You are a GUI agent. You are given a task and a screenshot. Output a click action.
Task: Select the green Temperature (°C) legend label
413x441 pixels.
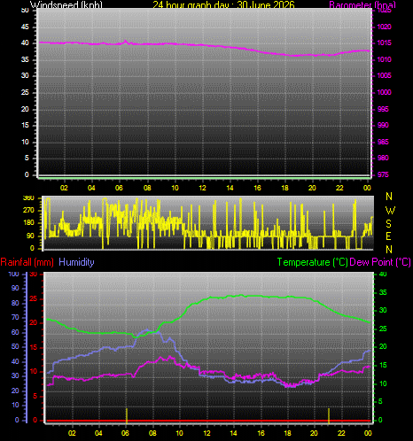tap(312, 262)
